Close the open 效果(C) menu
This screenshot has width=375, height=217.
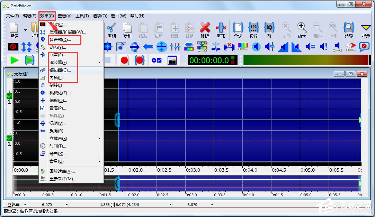(47, 16)
